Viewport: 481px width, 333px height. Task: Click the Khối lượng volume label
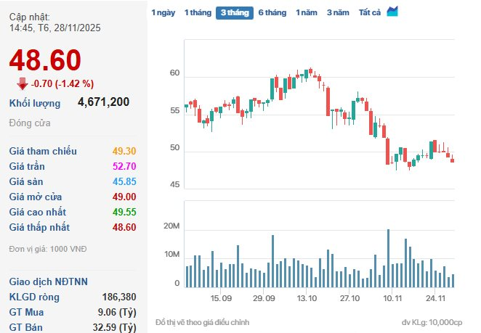pos(35,103)
